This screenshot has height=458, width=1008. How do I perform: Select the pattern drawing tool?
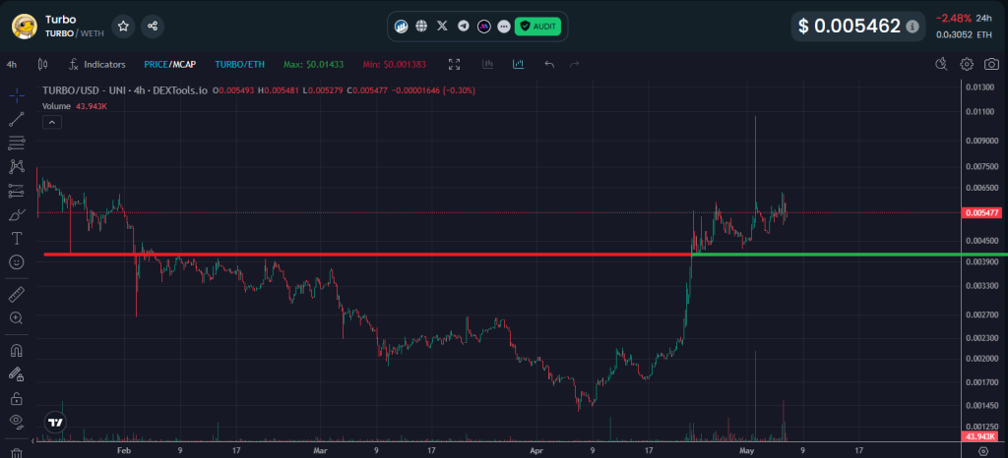[x=17, y=167]
